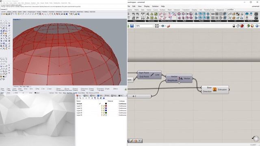Click the Save icon in Rhino toolbar

click(x=6, y=14)
